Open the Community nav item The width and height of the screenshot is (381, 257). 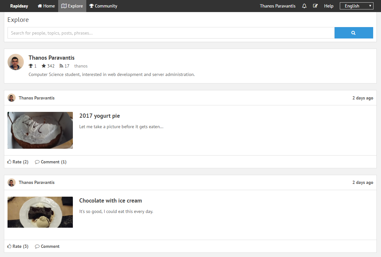coord(103,6)
